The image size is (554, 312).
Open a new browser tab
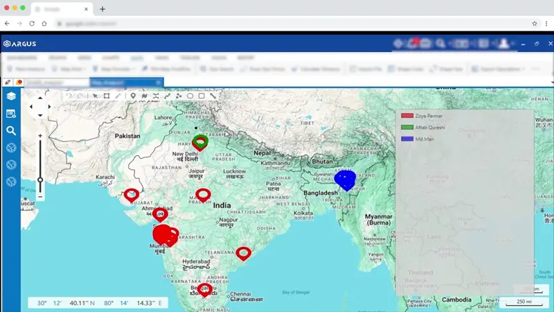[x=102, y=9]
